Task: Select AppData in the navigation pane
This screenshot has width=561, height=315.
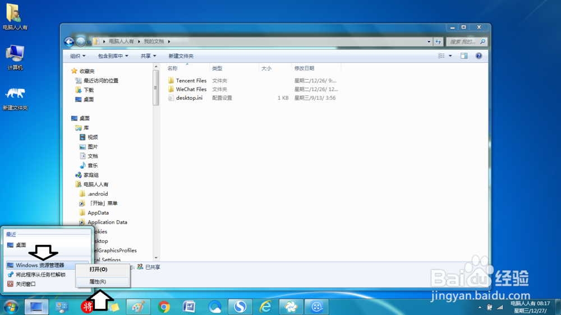Action: click(x=98, y=212)
